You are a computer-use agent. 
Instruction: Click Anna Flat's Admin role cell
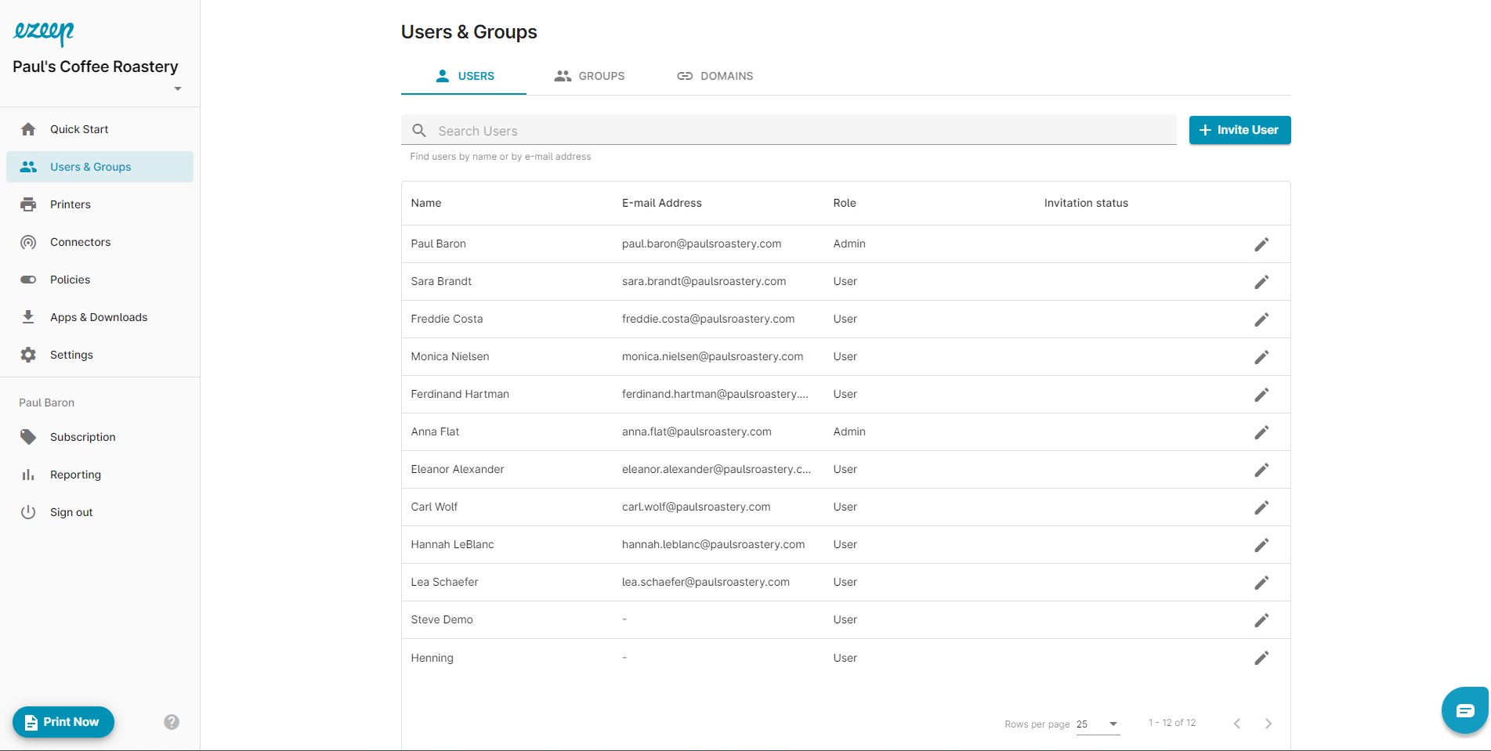tap(849, 431)
